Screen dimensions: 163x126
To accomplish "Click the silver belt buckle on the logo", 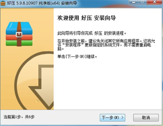I will tap(19, 35).
